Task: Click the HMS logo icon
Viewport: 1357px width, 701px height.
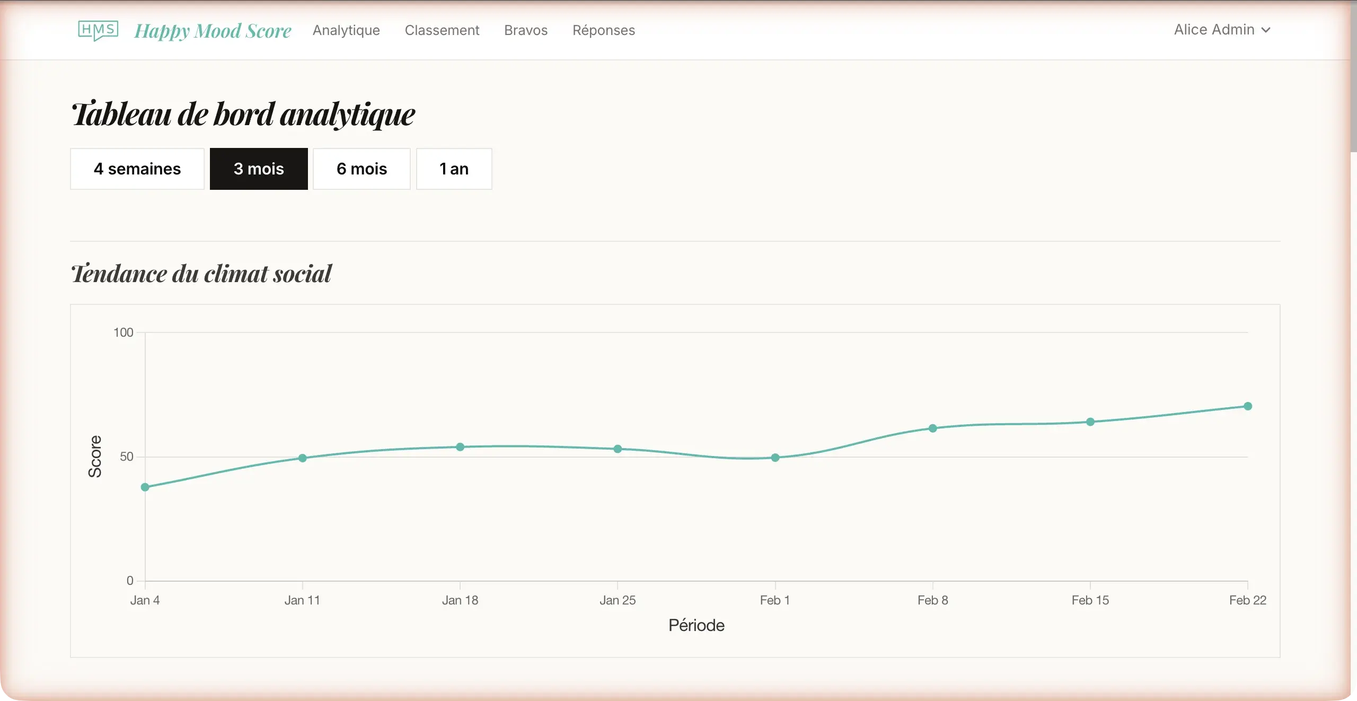Action: tap(98, 30)
